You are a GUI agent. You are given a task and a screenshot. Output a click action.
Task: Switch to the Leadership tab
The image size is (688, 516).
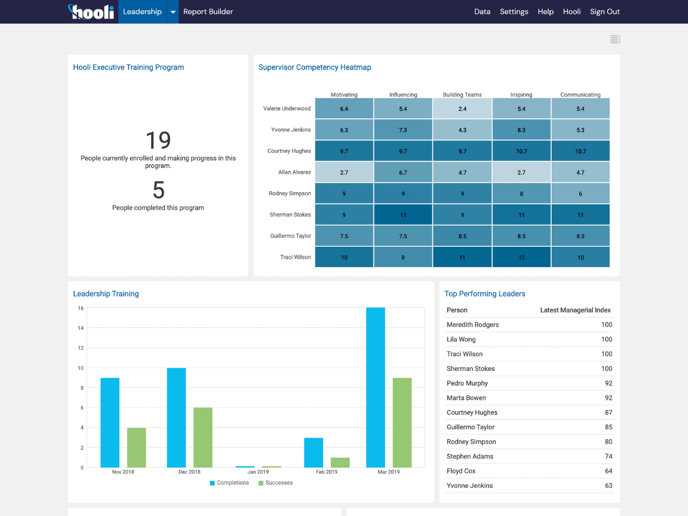click(x=142, y=11)
